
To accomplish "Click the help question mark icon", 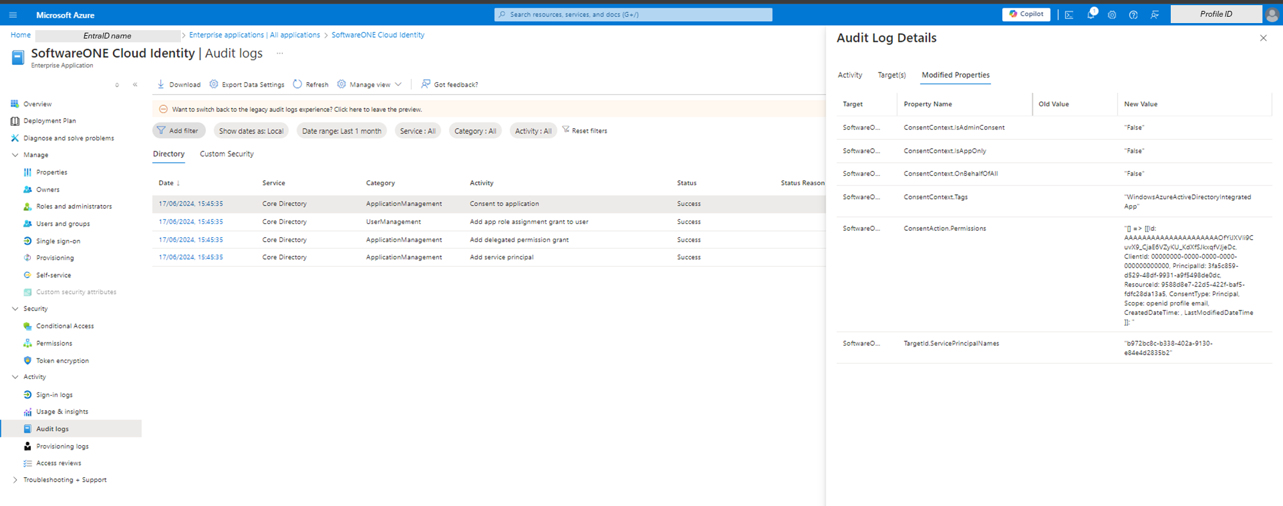I will click(1133, 15).
